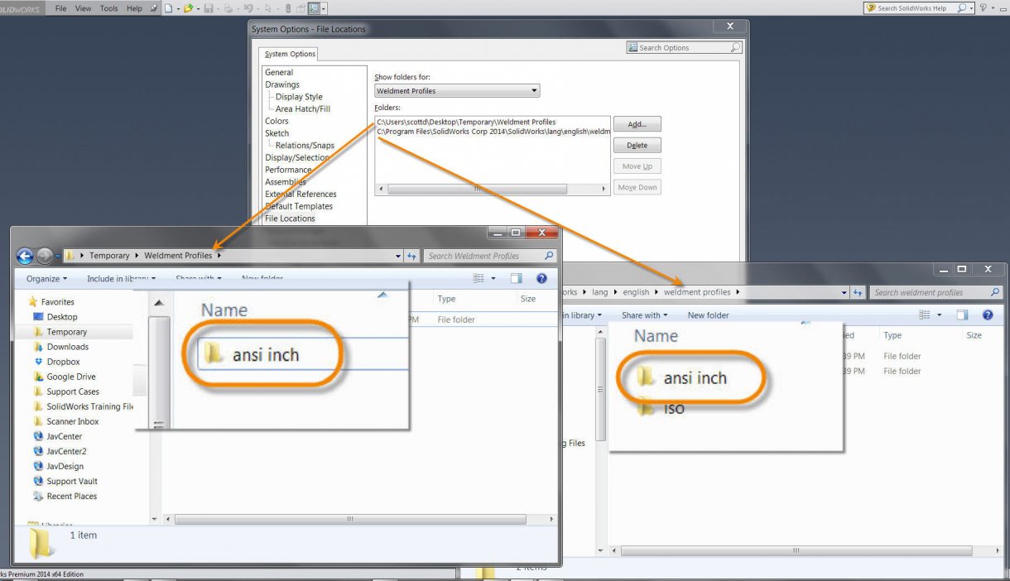The height and width of the screenshot is (581, 1010).
Task: Click the Save disk icon in SolidWorks toolbar
Action: 209,8
